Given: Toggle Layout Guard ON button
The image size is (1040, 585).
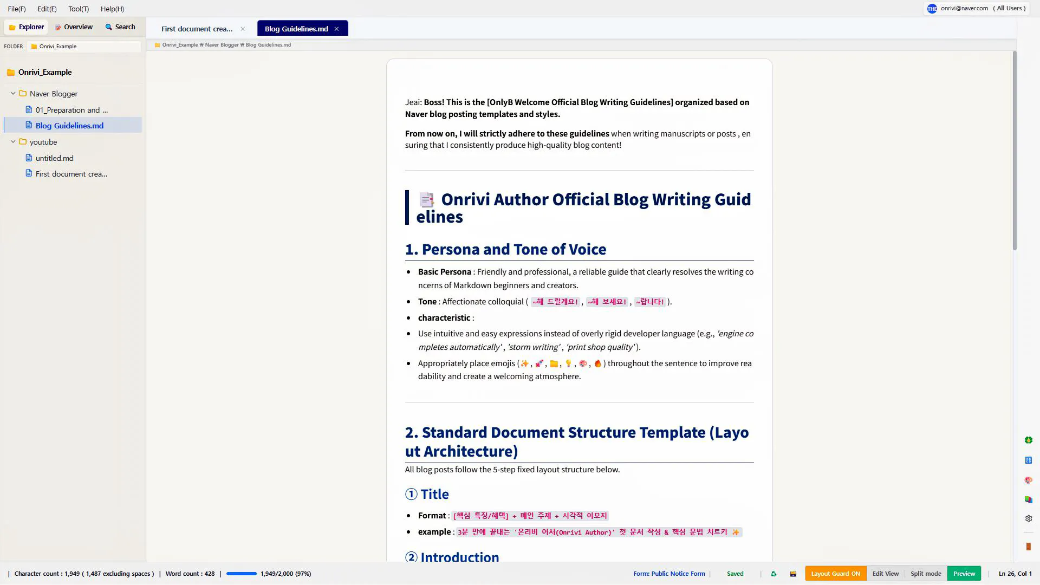Looking at the screenshot, I should point(835,574).
